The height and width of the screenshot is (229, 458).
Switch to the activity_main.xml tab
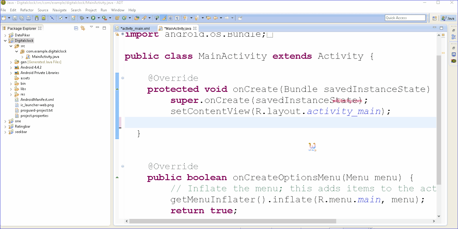click(135, 29)
